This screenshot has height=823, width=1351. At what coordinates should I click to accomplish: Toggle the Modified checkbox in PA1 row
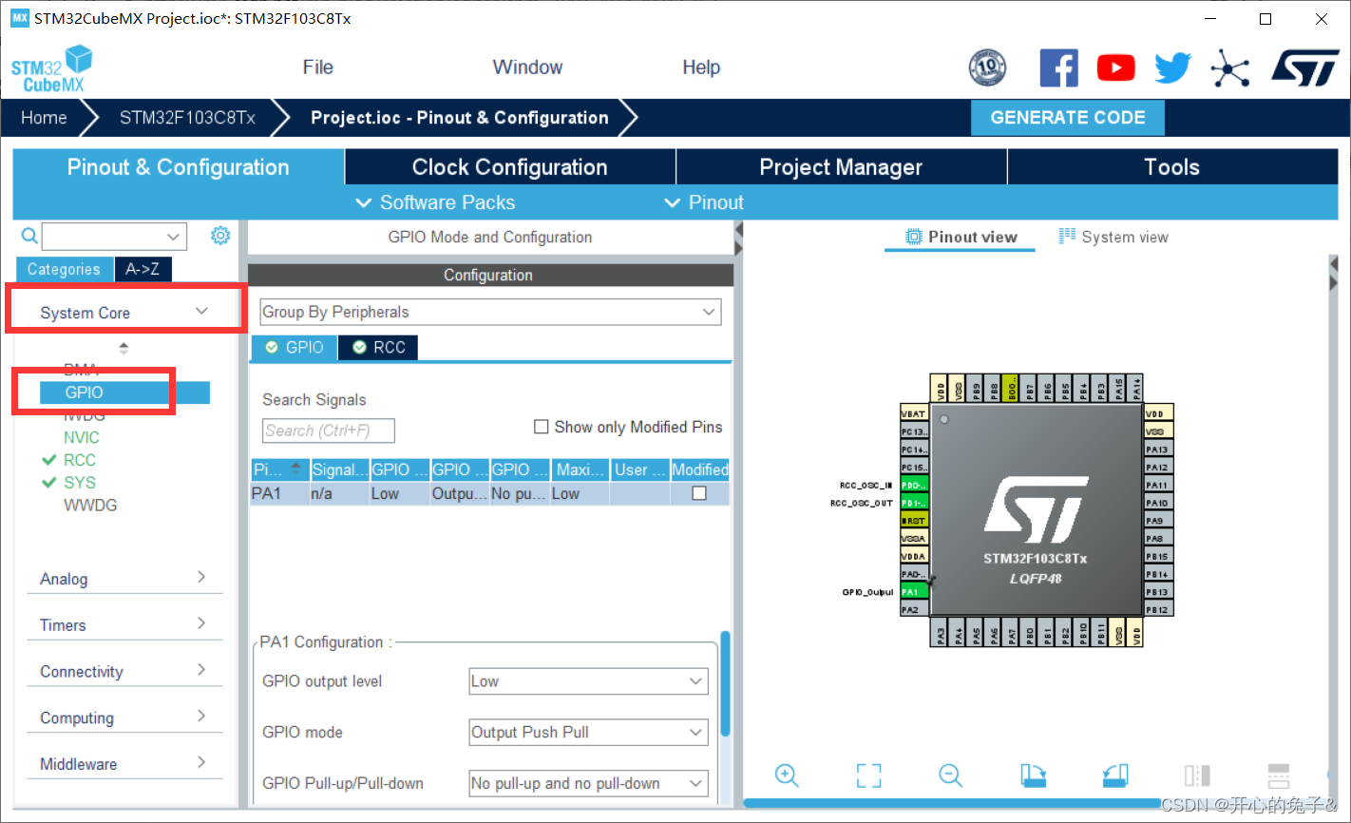coord(699,493)
